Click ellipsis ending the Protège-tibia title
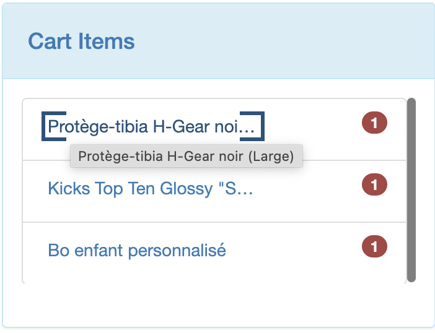The image size is (435, 333). (247, 128)
